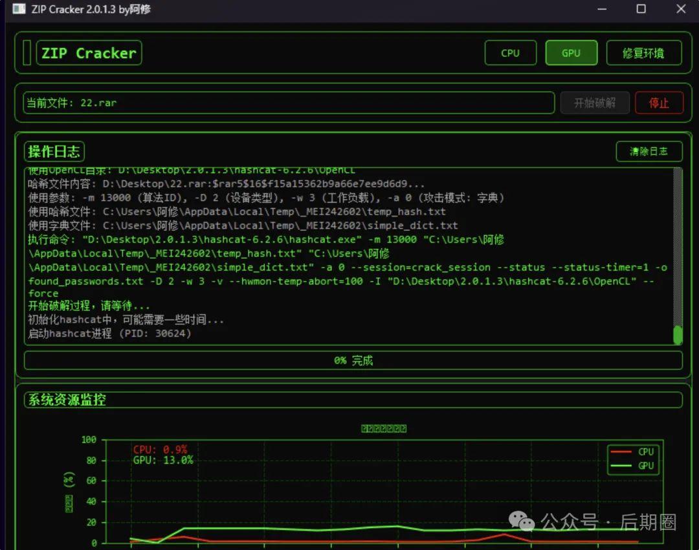Screen dimensions: 699x550
Task: Click the log line starting with 使用参数
Action: (x=266, y=198)
